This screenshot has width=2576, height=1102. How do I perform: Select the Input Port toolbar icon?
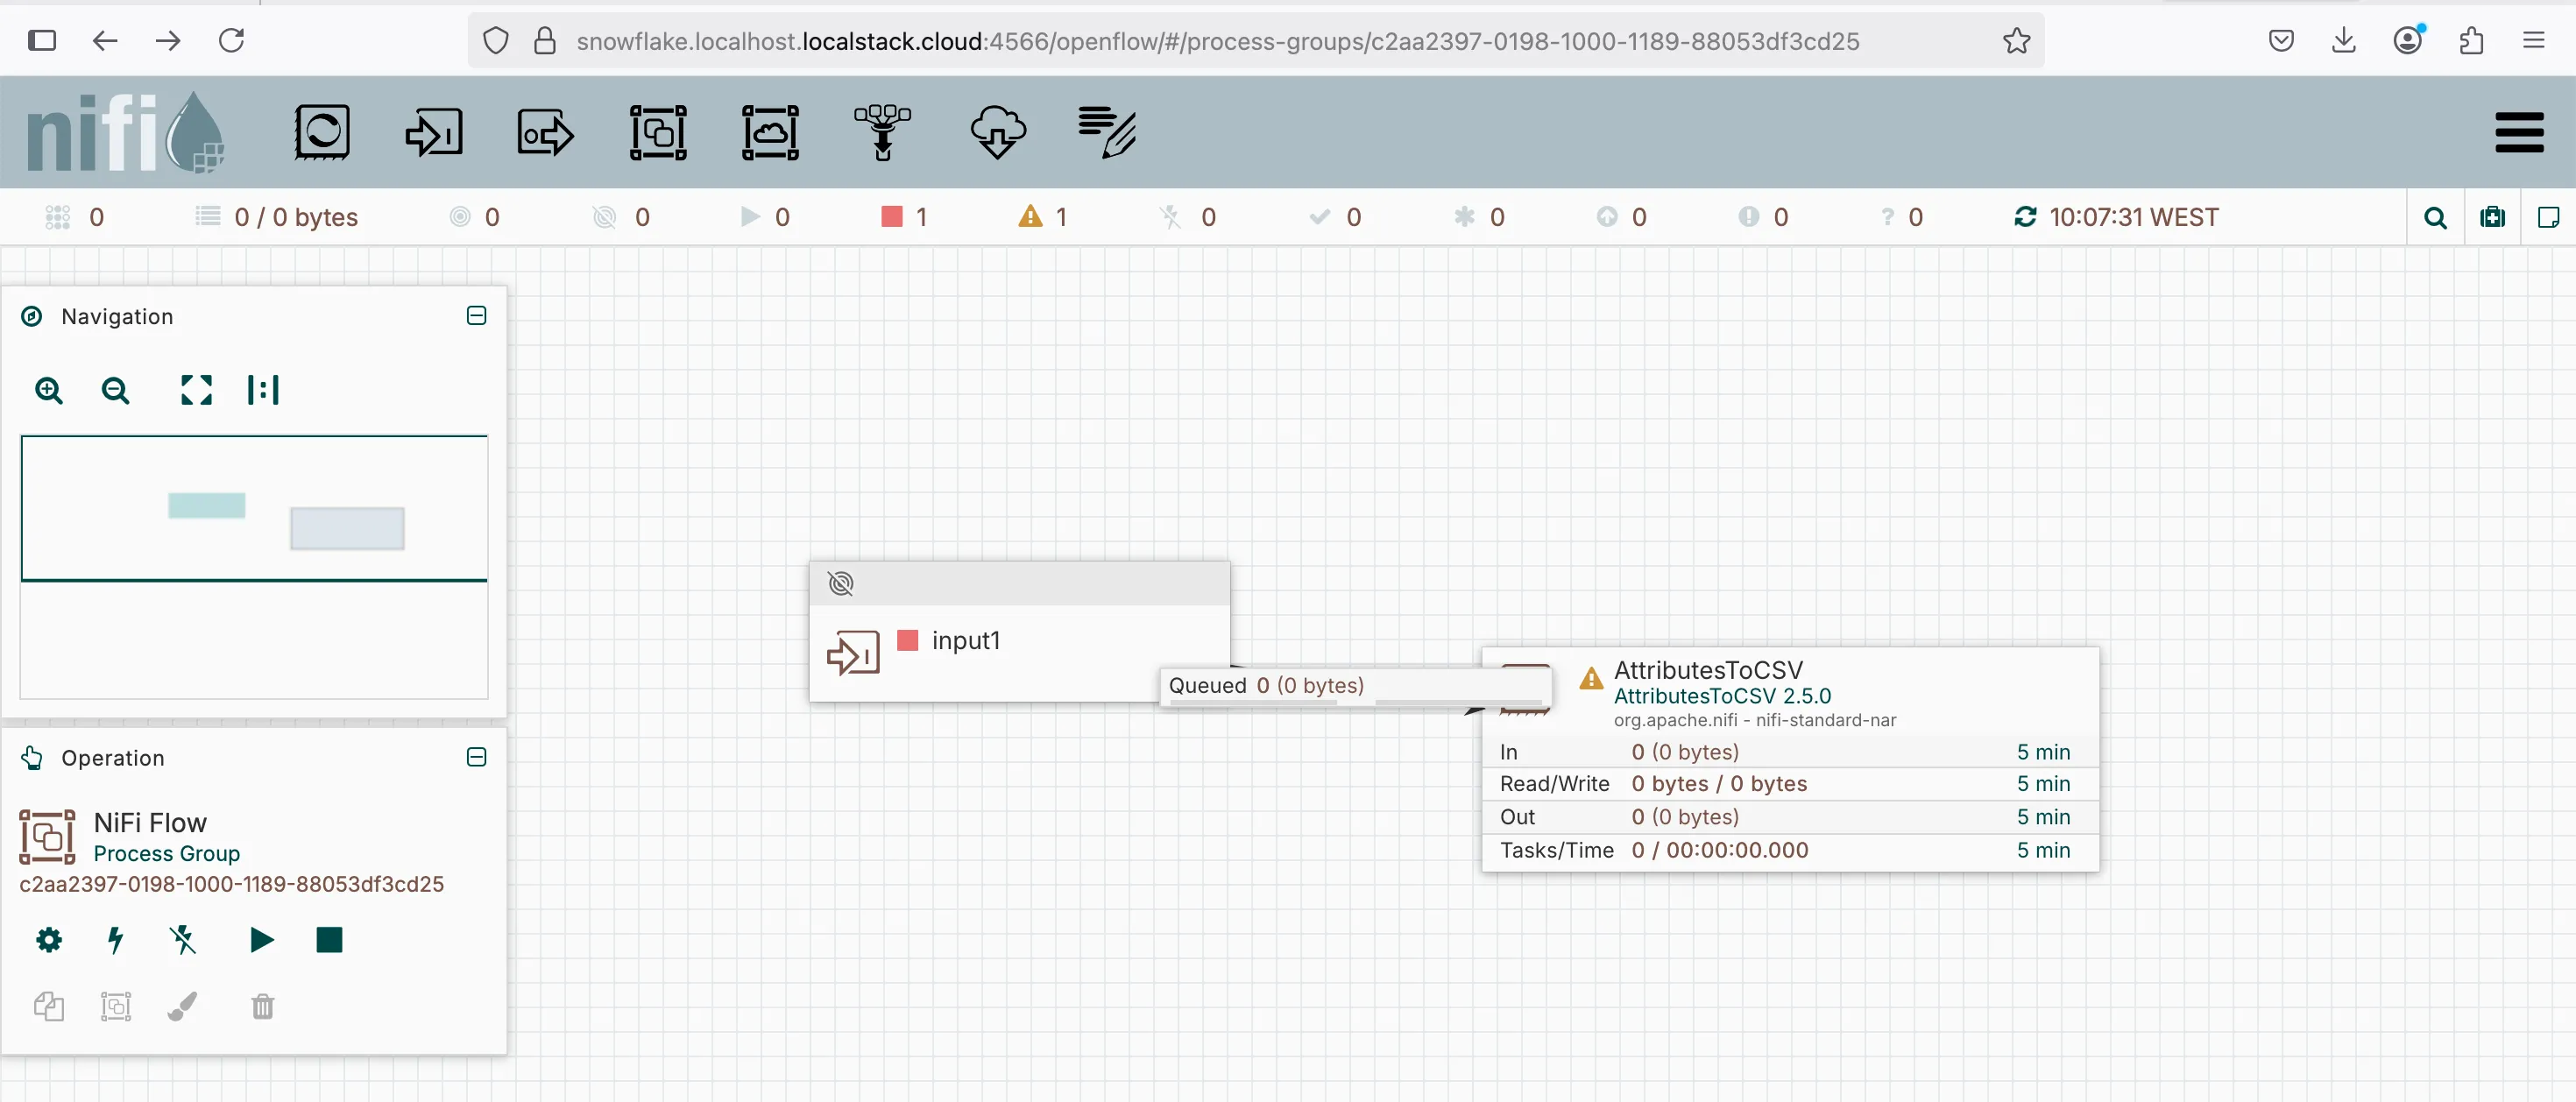coord(434,131)
